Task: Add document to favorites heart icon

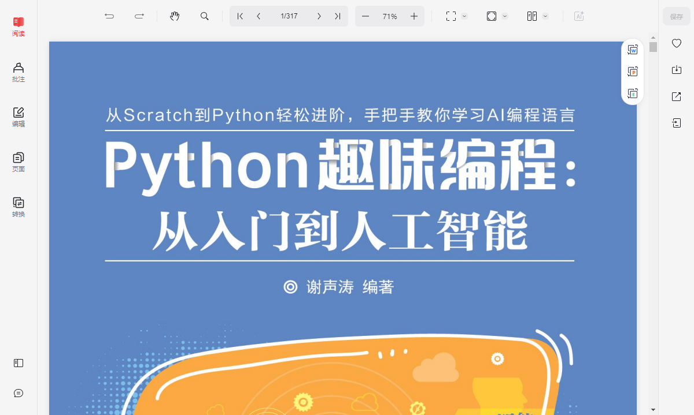Action: [676, 43]
